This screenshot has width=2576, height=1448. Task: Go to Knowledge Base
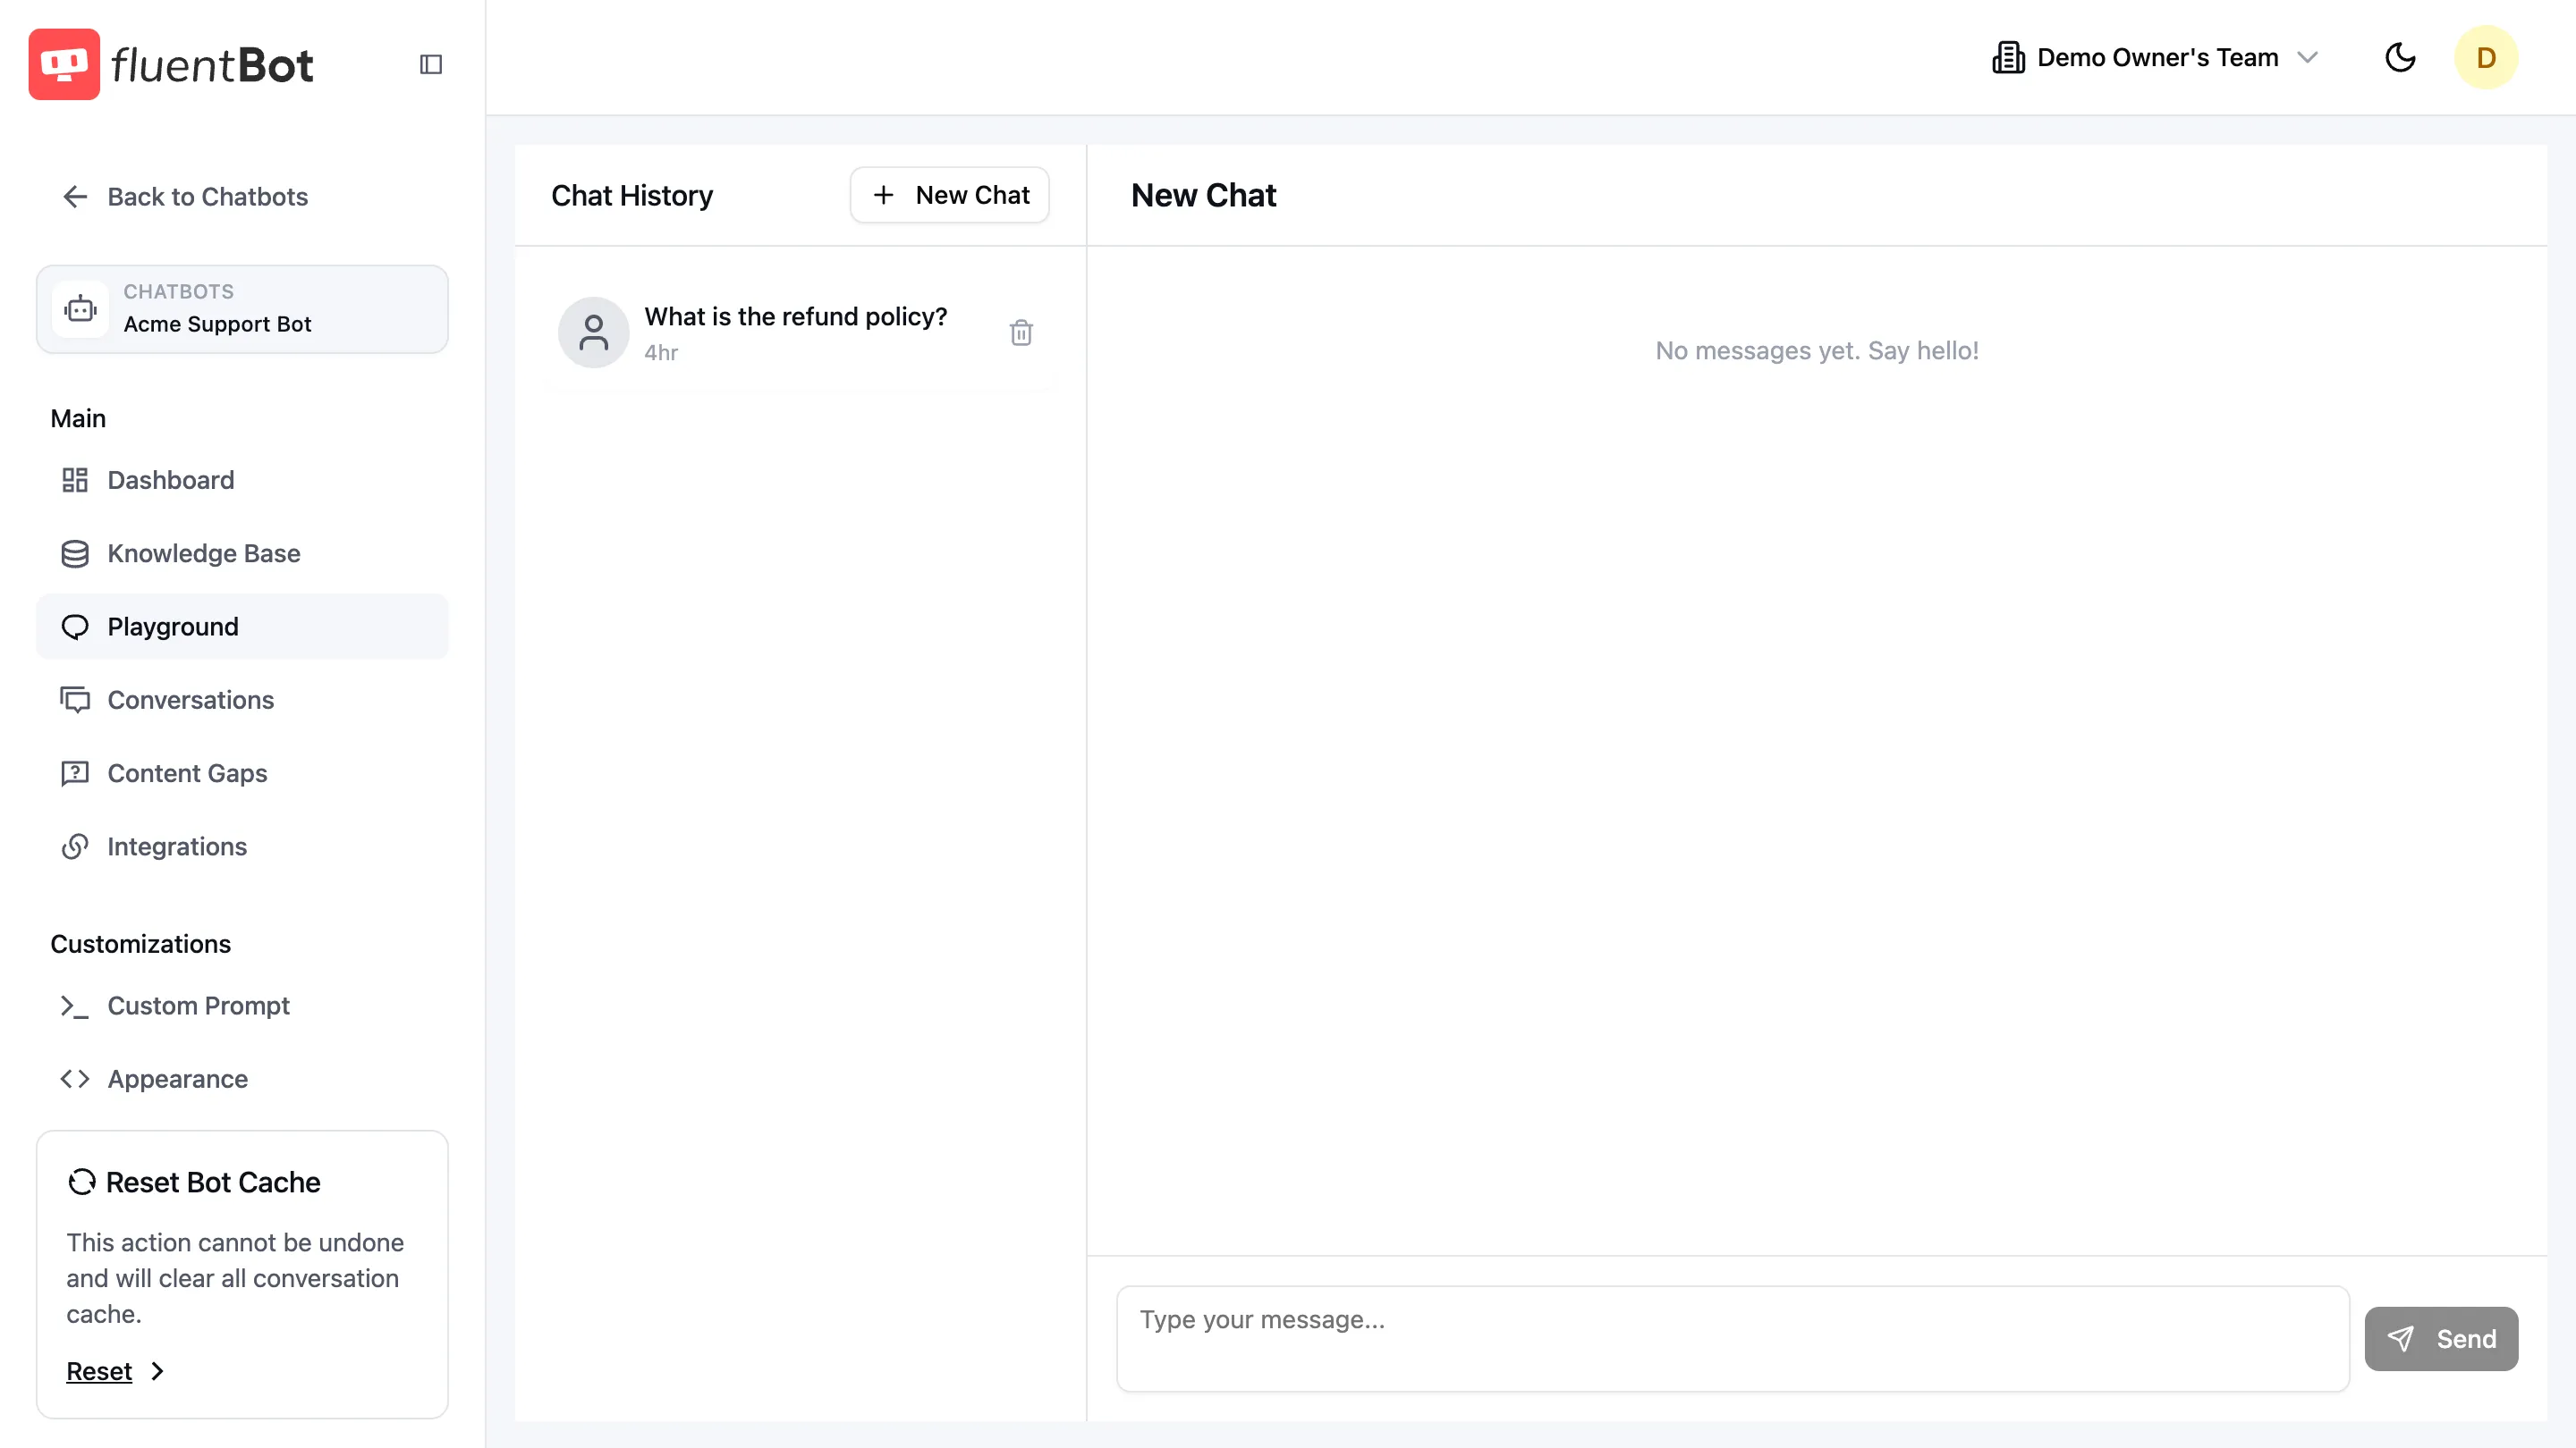point(242,553)
